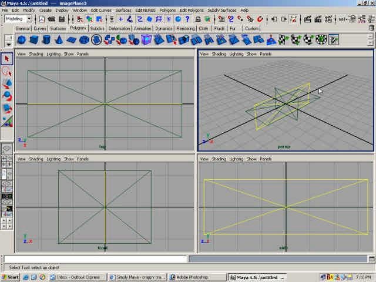Create a polygon cube from the shelf
Viewport: 376px width, 282px height.
(34, 40)
